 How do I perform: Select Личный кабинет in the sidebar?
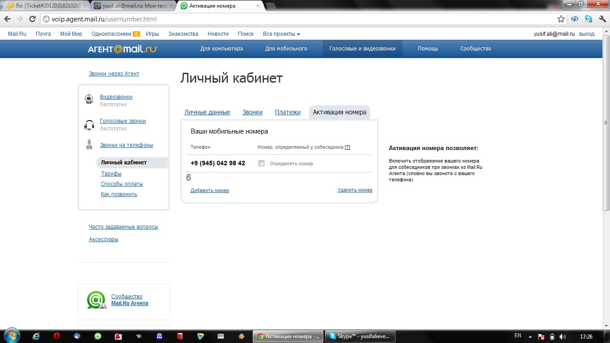[x=132, y=163]
